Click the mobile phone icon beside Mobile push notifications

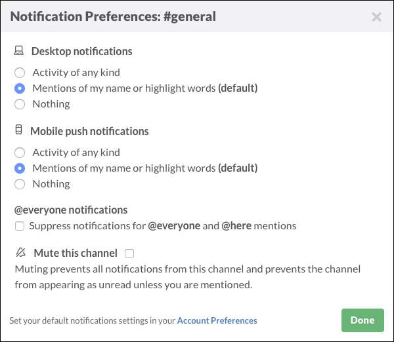point(19,130)
